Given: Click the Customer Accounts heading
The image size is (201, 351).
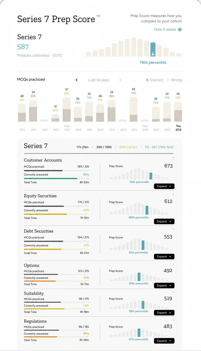Looking at the screenshot, I should coord(43,160).
